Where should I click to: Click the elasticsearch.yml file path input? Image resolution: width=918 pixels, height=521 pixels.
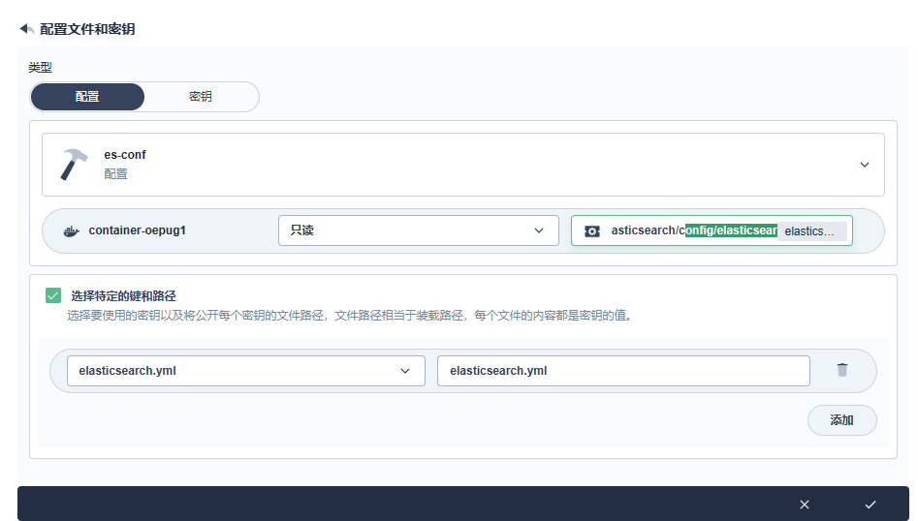pyautogui.click(x=622, y=371)
